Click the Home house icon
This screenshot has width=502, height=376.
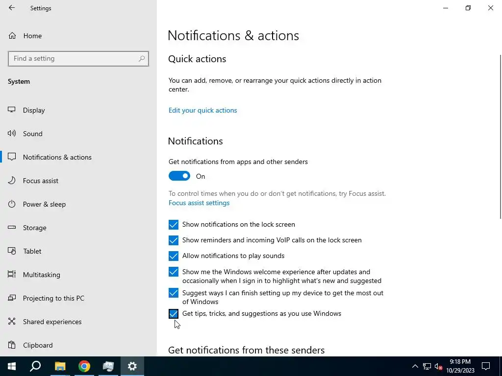pyautogui.click(x=12, y=35)
